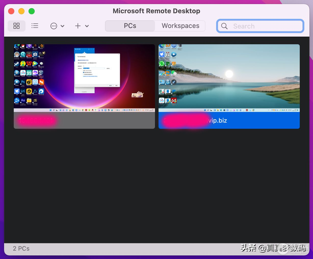Image resolution: width=313 pixels, height=259 pixels.
Task: Switch to grid thumbnail view
Action: (17, 26)
